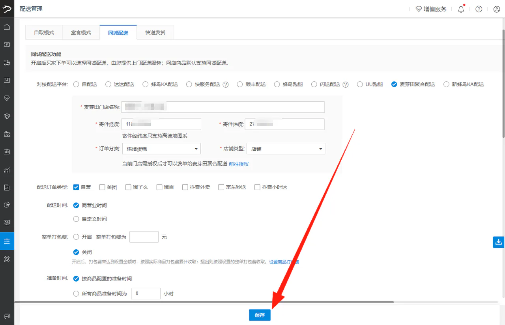Viewport: 505px width, 325px height.
Task: Uncheck the 自营 order type
Action: [76, 187]
